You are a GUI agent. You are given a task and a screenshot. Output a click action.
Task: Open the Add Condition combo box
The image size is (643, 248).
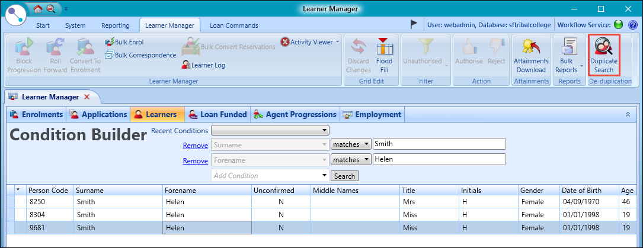click(x=270, y=176)
